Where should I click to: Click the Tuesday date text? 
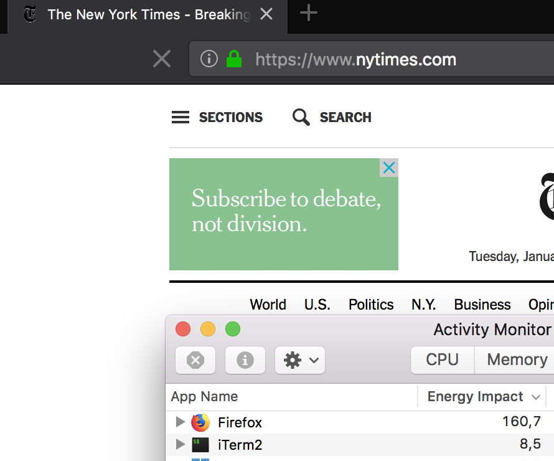(x=511, y=256)
